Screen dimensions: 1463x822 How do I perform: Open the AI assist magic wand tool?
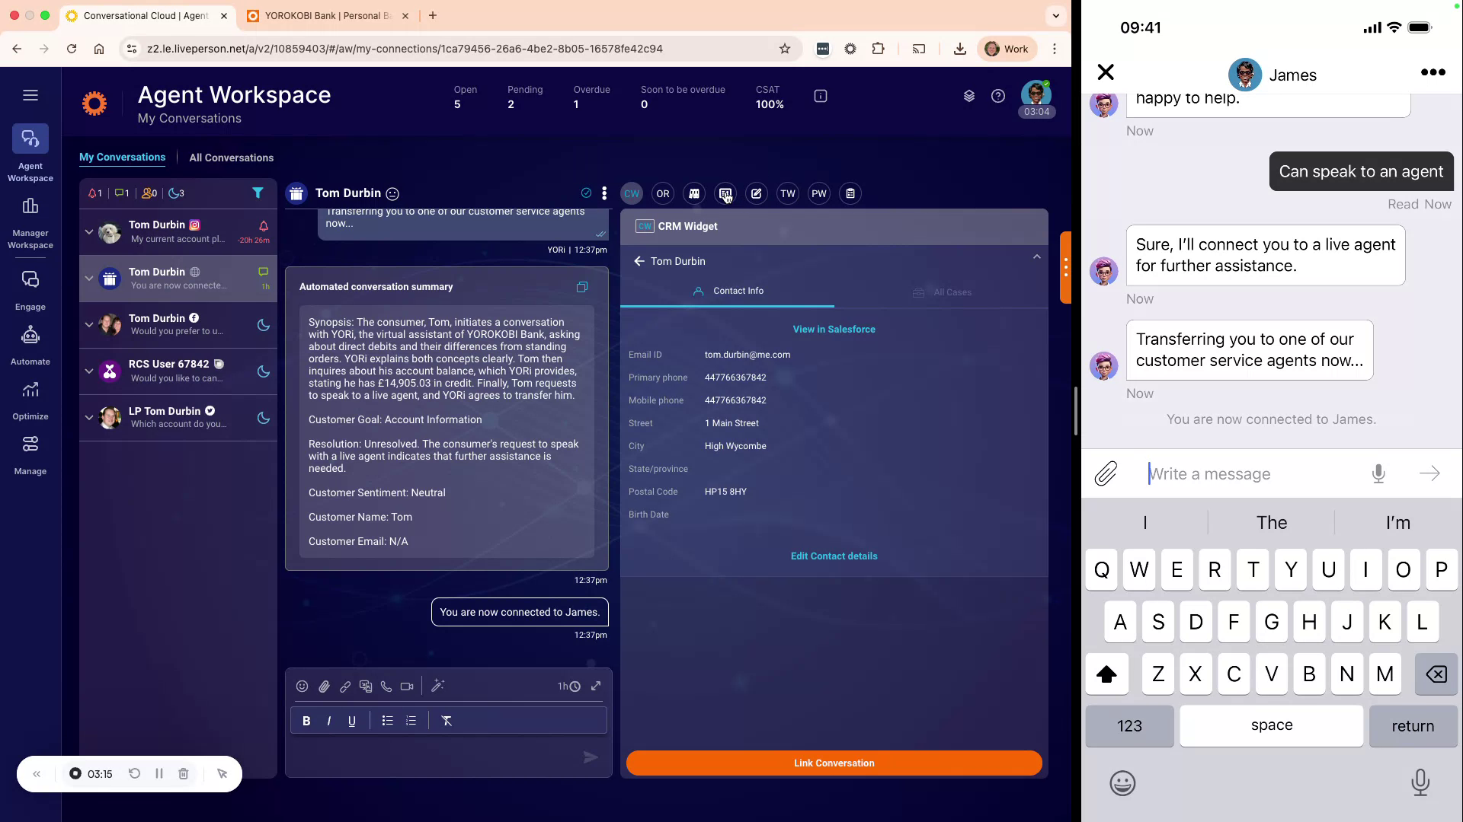(438, 686)
